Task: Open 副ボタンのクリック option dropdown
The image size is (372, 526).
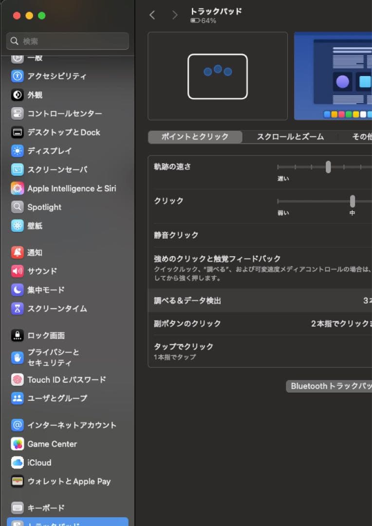Action: point(341,324)
